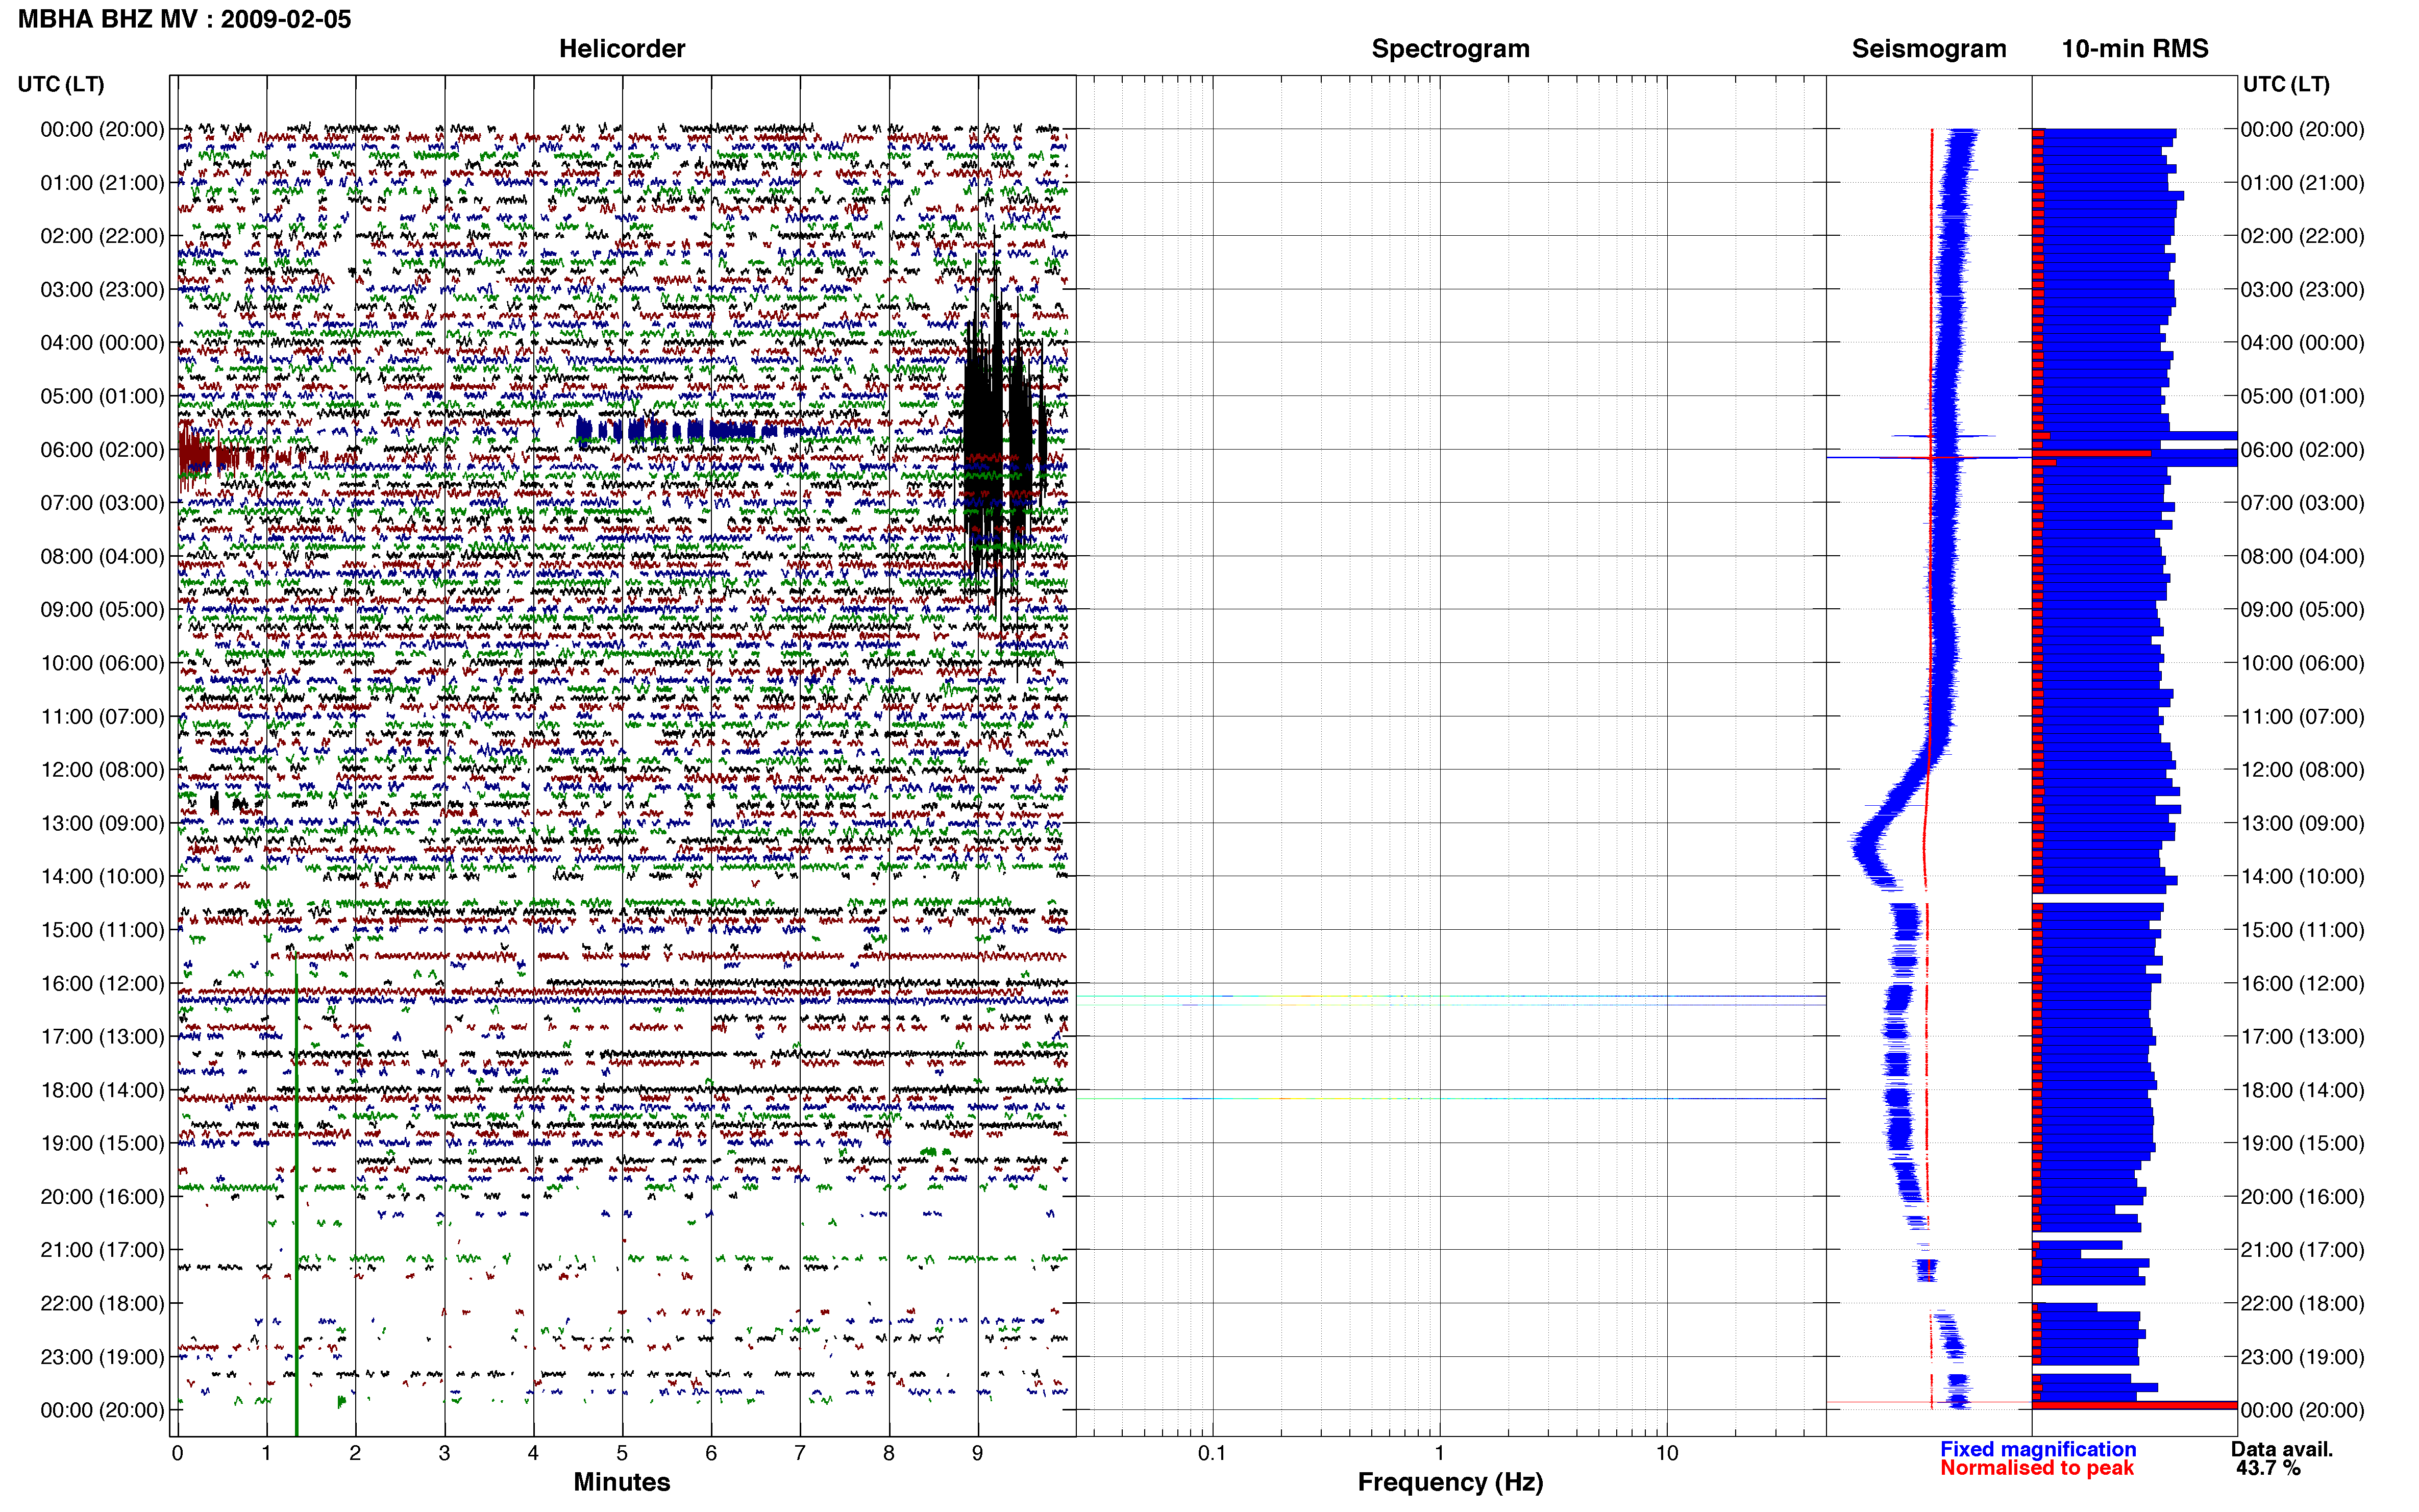
Task: Click the spectrogram line near 18:00
Action: click(x=1450, y=1098)
